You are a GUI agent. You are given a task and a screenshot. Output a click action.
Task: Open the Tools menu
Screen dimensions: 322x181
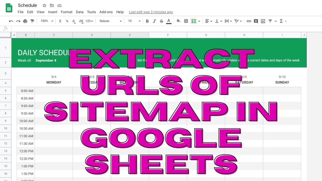[92, 12]
